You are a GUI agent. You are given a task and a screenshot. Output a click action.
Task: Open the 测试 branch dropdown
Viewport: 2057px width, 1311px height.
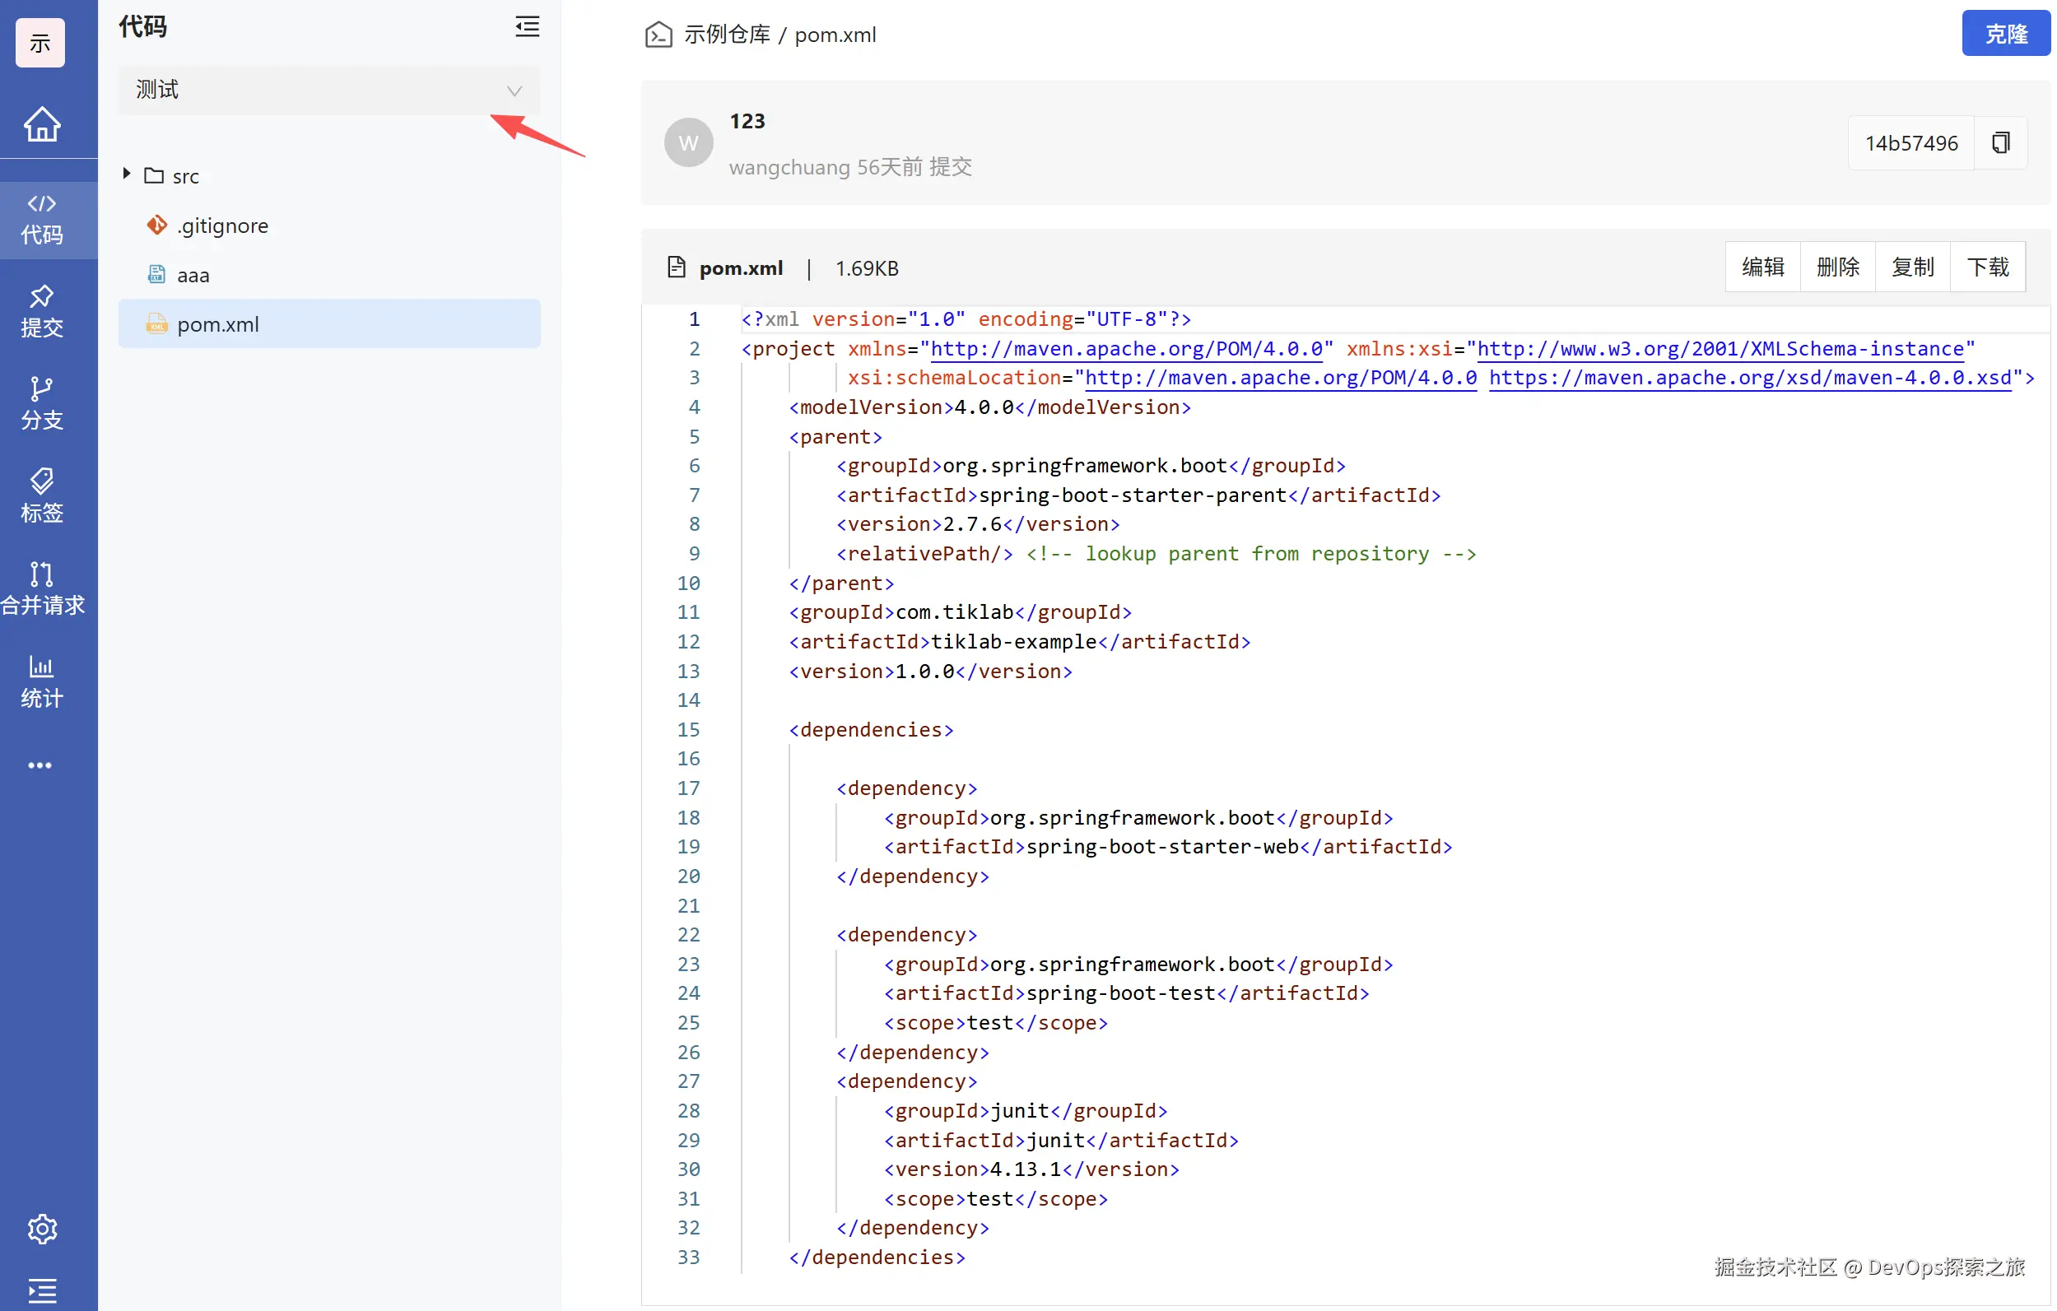(x=329, y=91)
